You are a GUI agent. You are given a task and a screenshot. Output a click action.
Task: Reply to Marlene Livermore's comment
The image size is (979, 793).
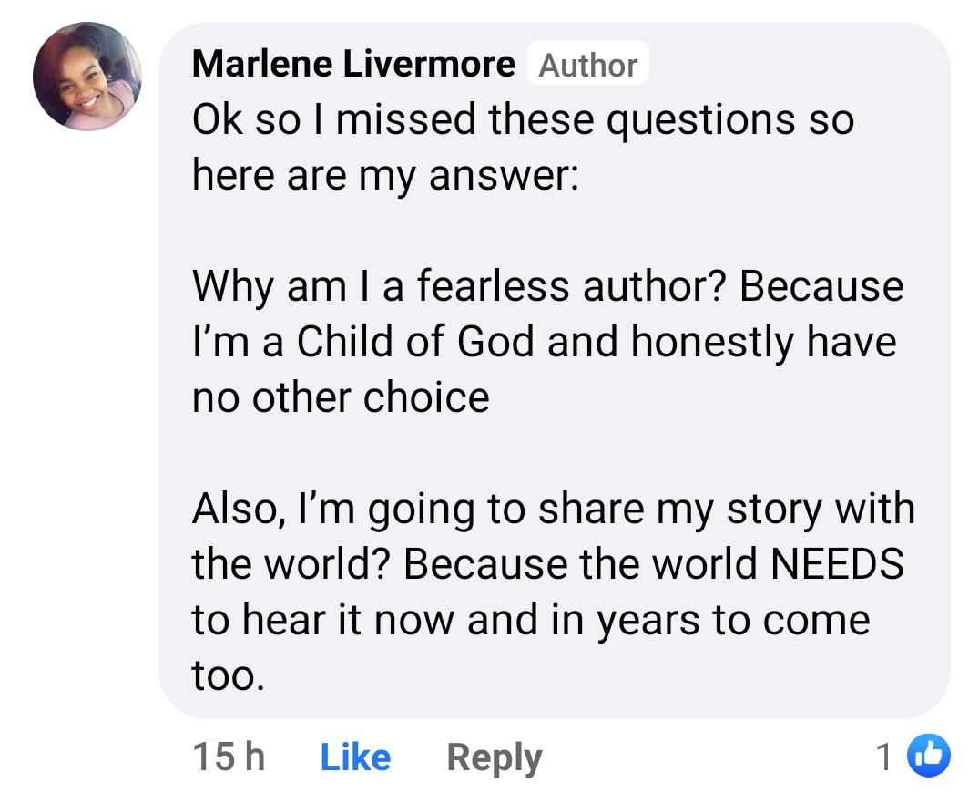[x=495, y=758]
